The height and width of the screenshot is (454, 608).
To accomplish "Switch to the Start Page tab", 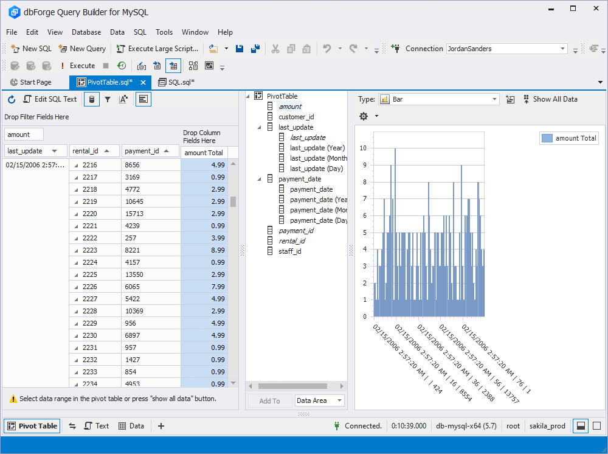I will point(31,82).
